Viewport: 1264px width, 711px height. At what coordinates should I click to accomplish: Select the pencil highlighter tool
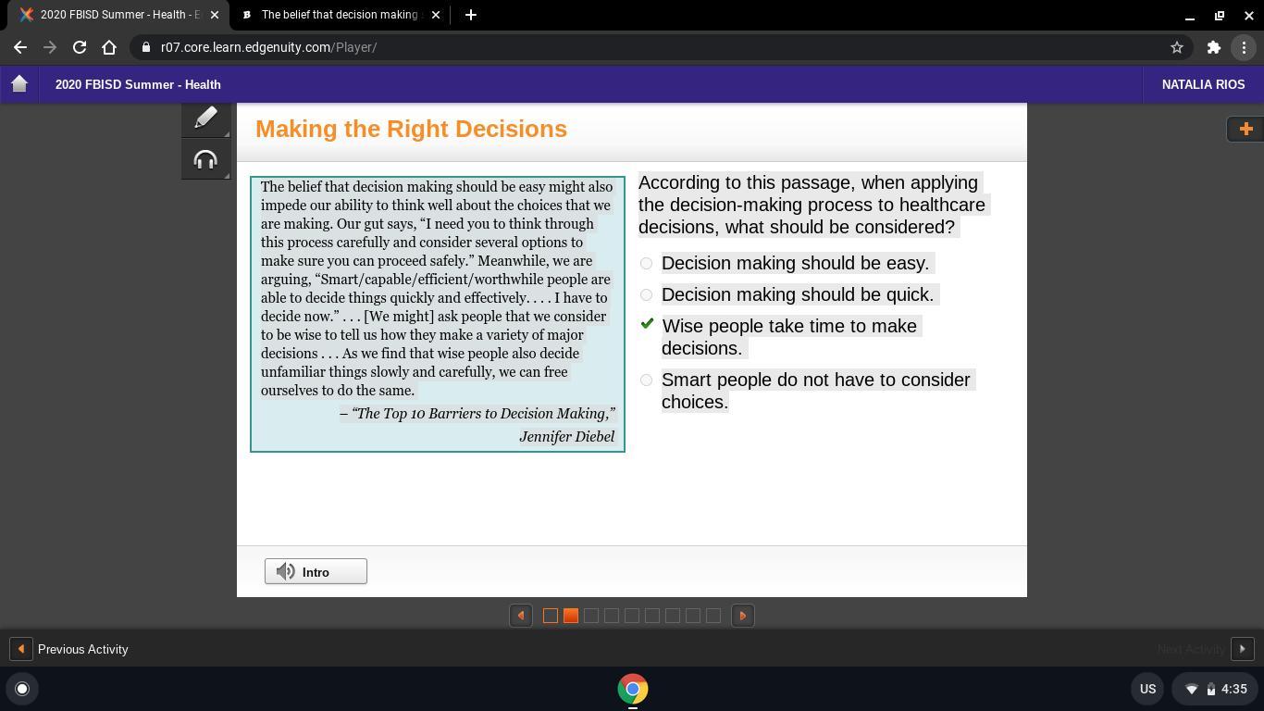(205, 118)
